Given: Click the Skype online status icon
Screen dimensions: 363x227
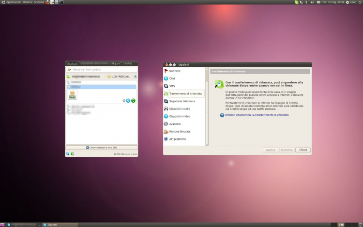Looking at the screenshot, I should click(68, 77).
